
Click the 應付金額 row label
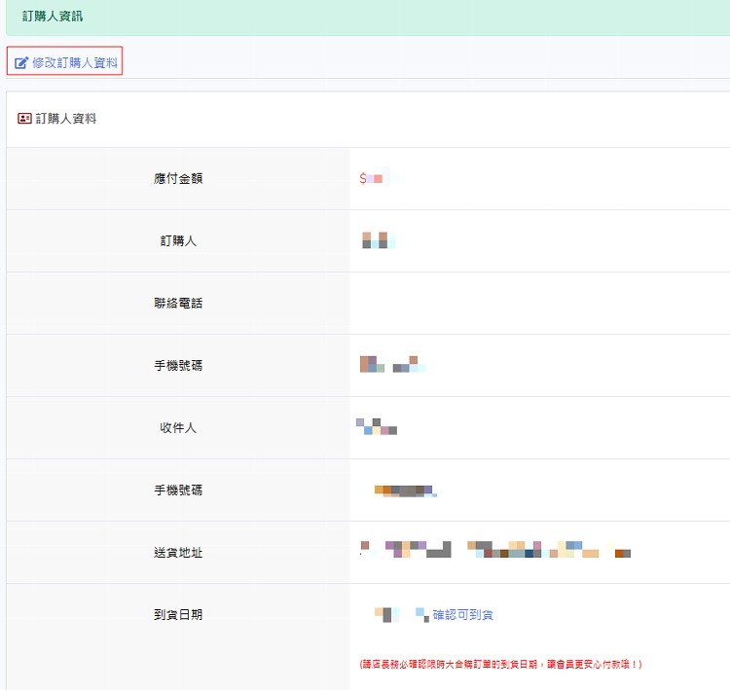[x=178, y=179]
